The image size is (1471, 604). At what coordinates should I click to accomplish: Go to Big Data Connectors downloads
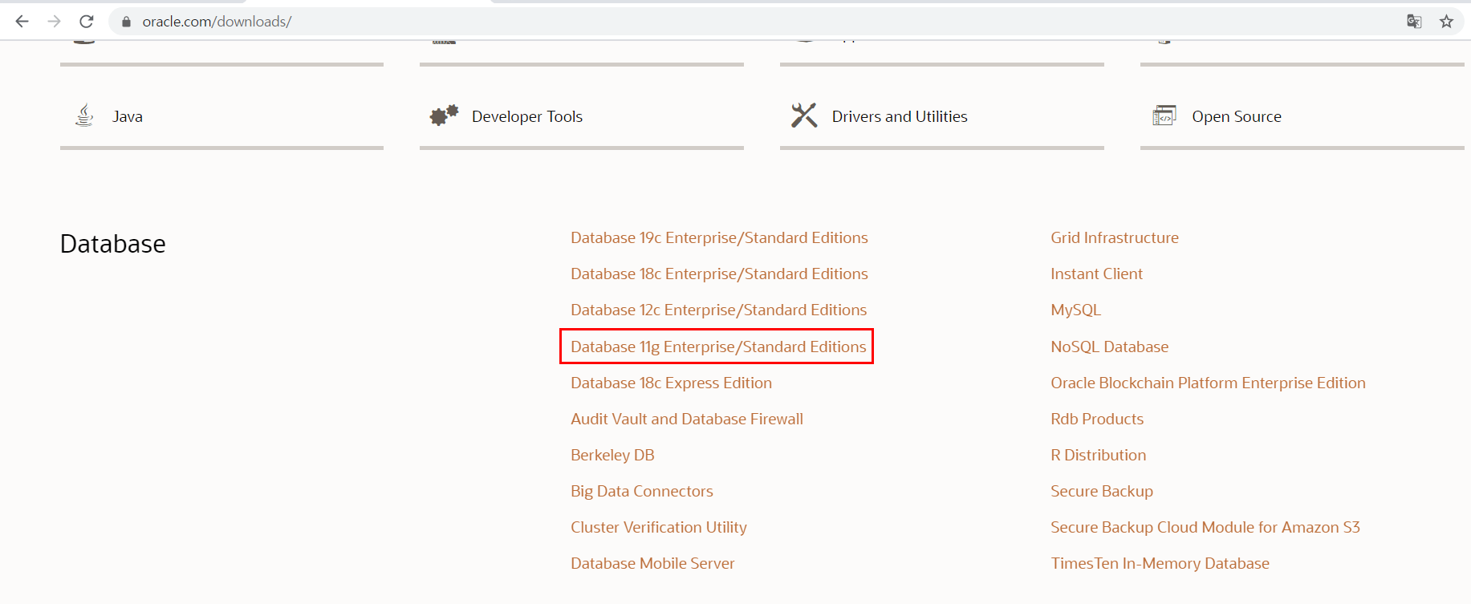(x=642, y=492)
